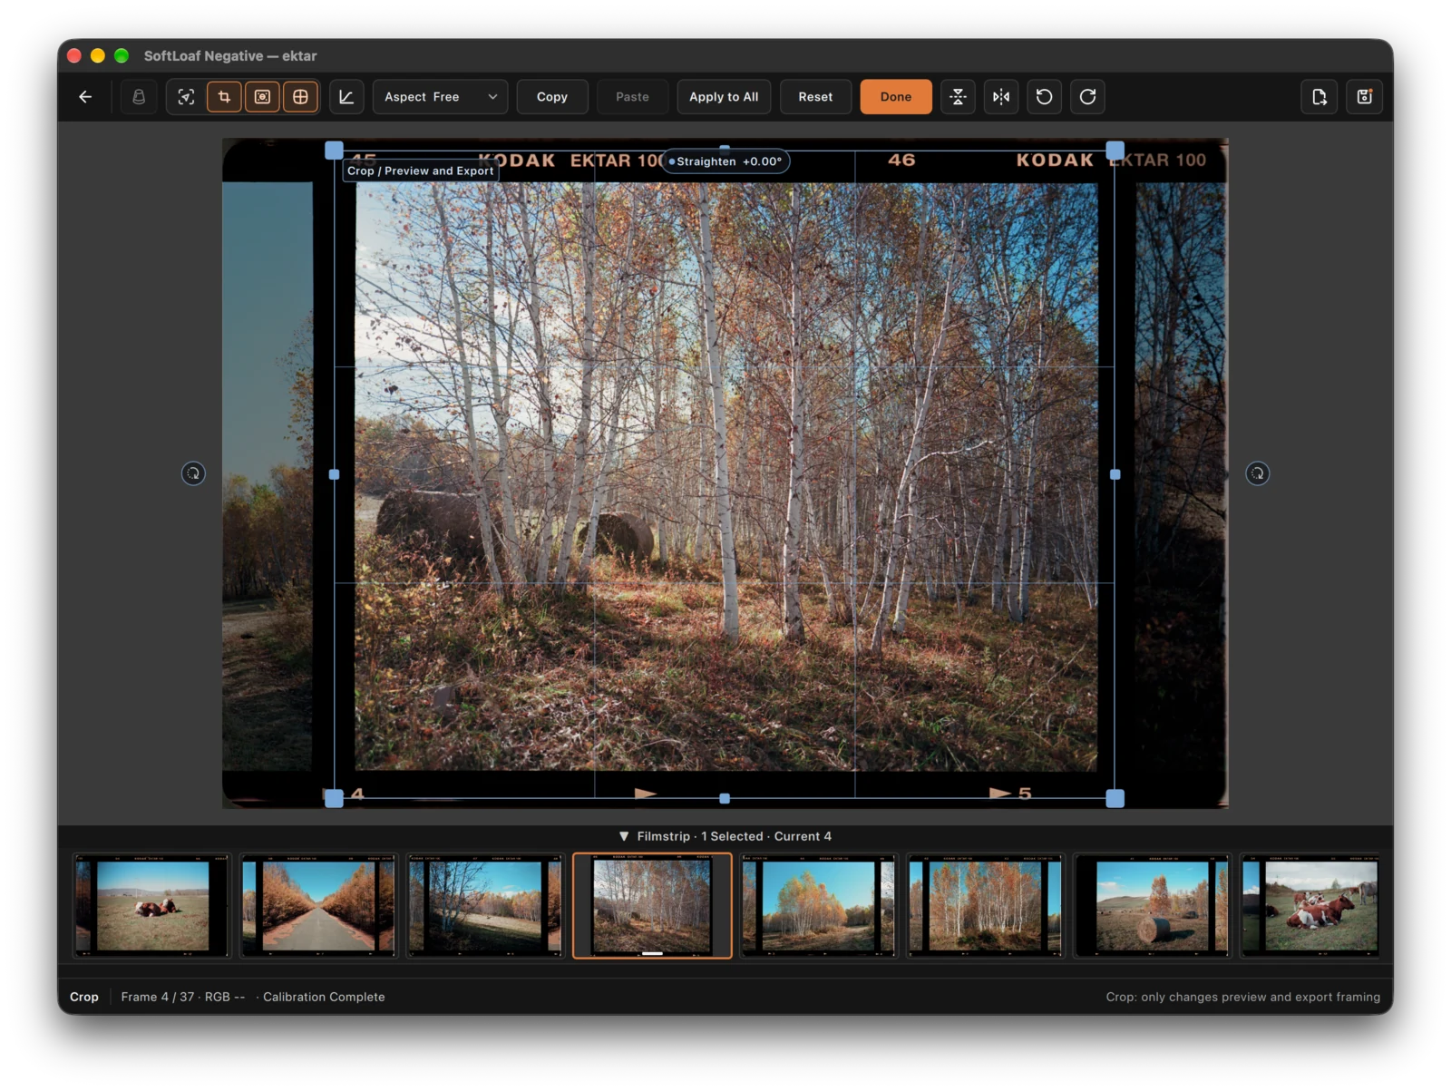Rotate counterclockwise icon in toolbar

point(1045,97)
